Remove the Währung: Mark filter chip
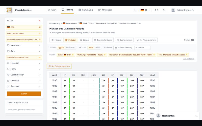The image size is (202, 126). [x=105, y=55]
